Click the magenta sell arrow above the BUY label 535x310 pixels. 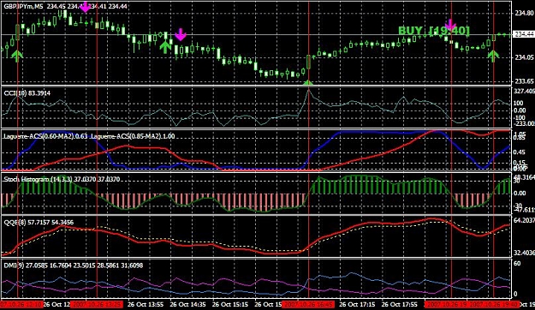click(451, 25)
